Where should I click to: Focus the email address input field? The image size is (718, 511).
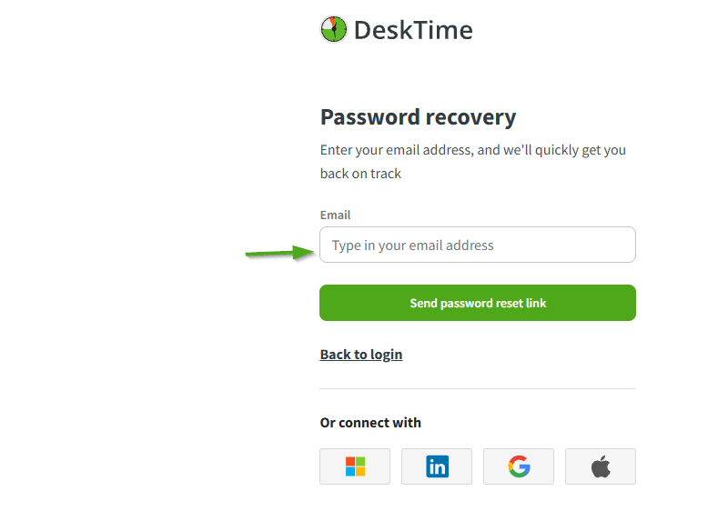pos(477,245)
